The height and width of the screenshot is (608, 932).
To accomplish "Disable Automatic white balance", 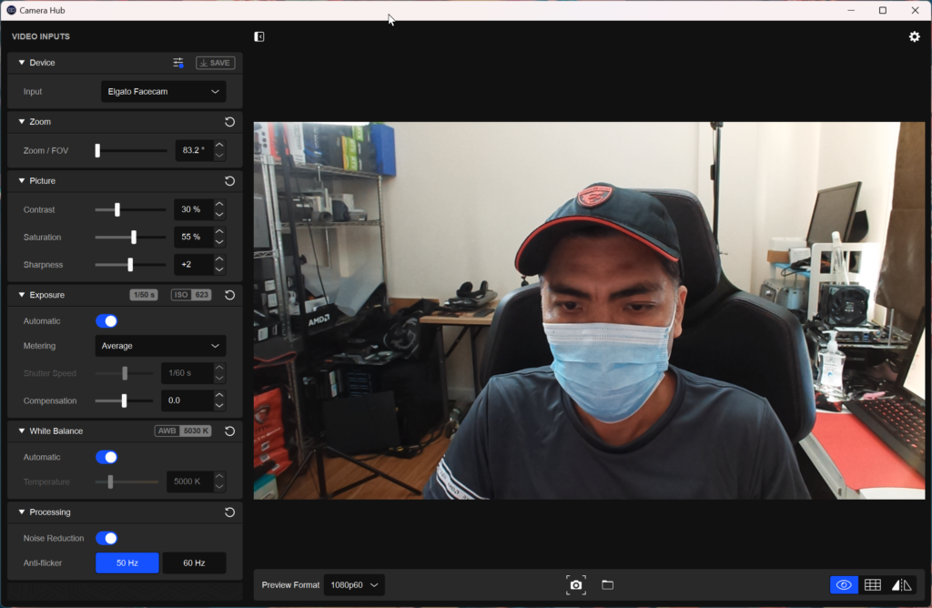I will pyautogui.click(x=106, y=458).
